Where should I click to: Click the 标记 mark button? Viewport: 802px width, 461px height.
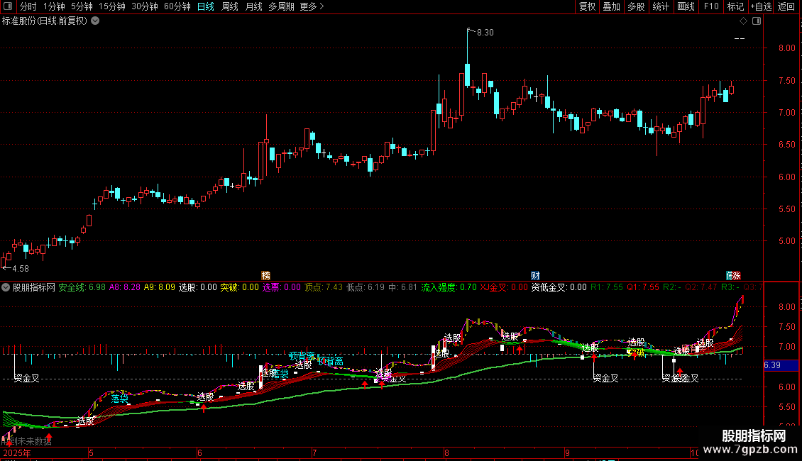(x=735, y=6)
